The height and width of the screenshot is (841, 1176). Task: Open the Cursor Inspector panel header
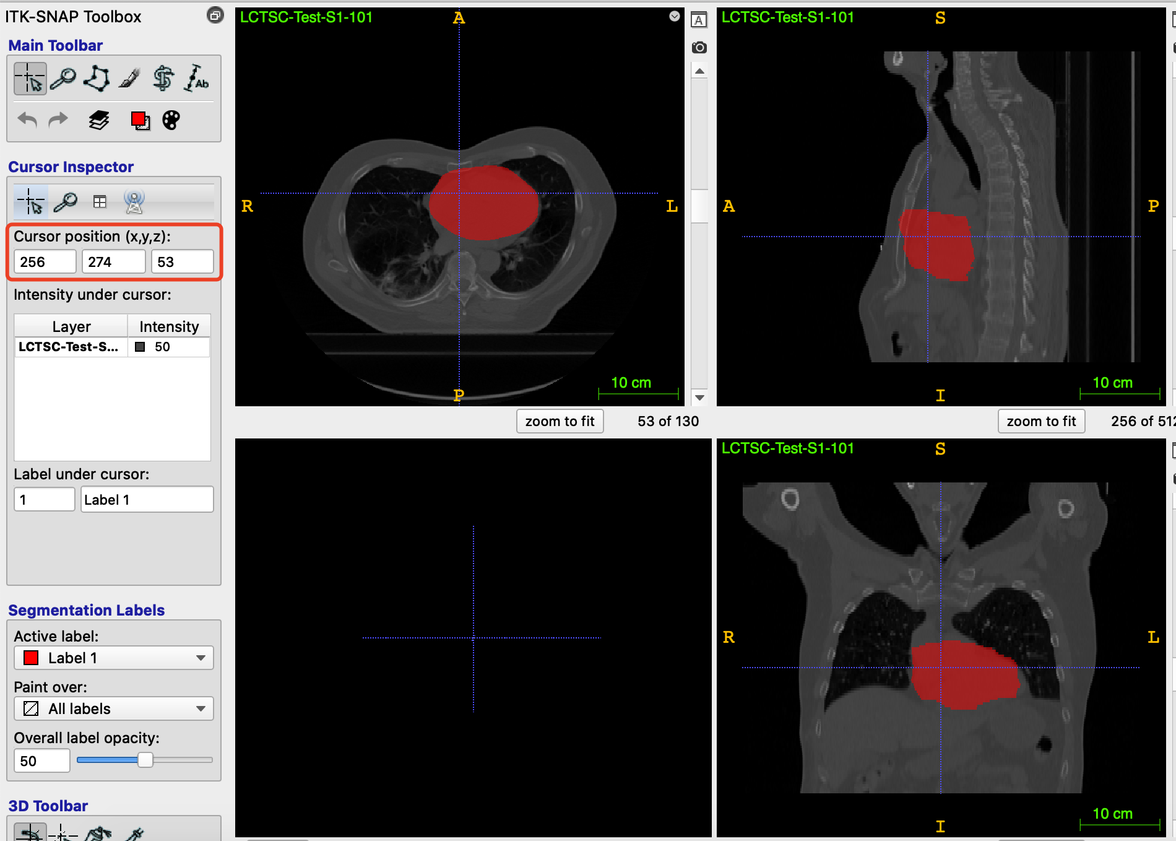point(71,166)
